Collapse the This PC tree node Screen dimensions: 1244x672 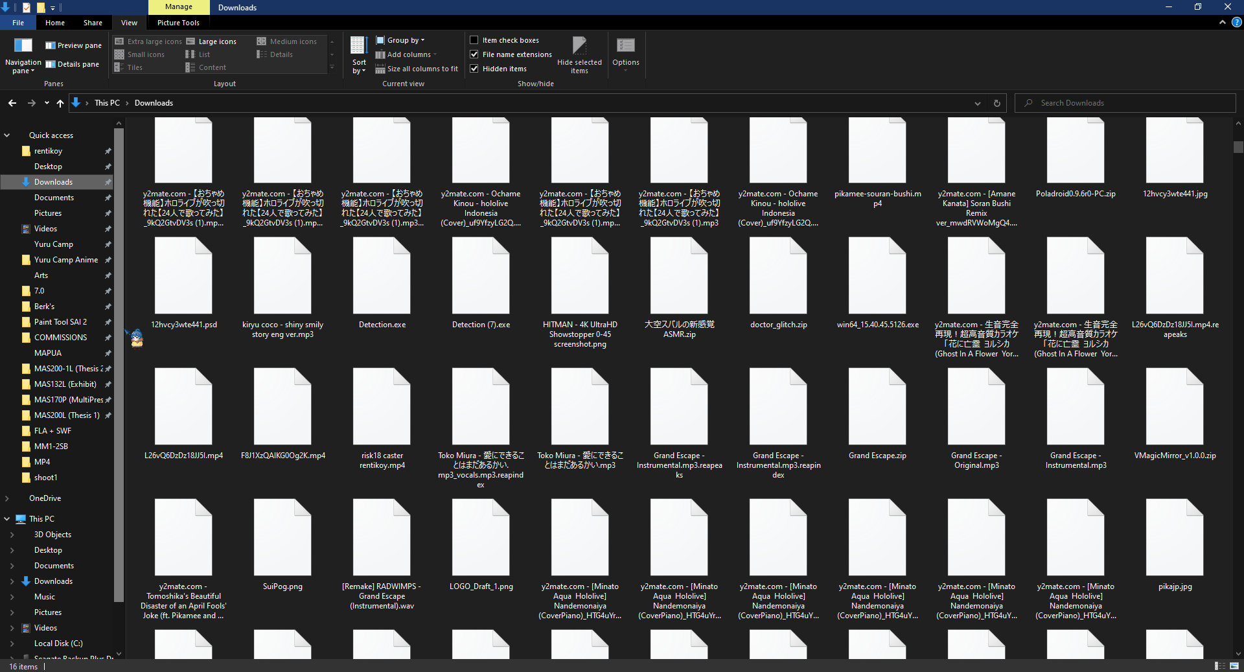[7, 518]
